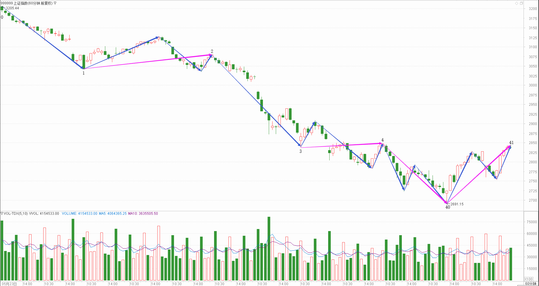Screen dimensions: 539x286
Task: Click wave marker labeled 1
Action: tap(83, 73)
